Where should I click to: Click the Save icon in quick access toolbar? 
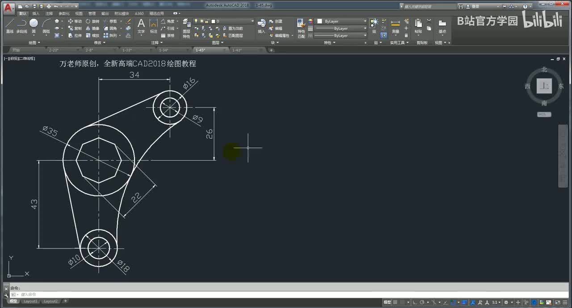click(34, 6)
